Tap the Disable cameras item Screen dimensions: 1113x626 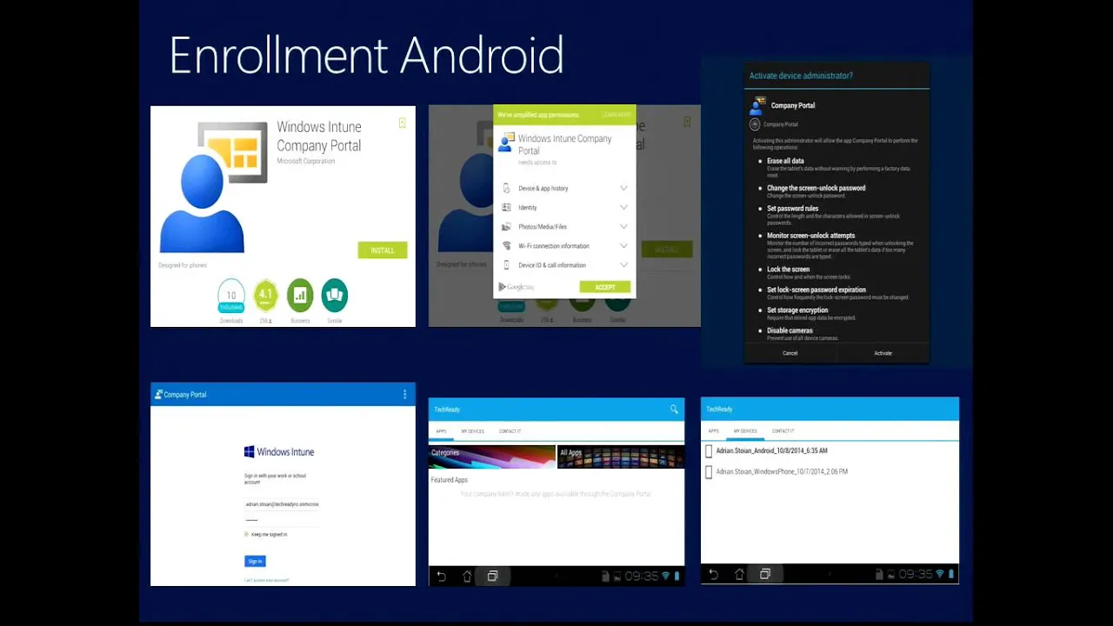(x=790, y=330)
